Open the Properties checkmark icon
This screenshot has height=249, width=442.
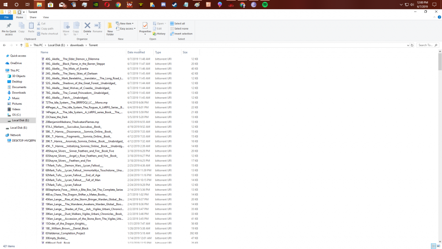click(145, 26)
